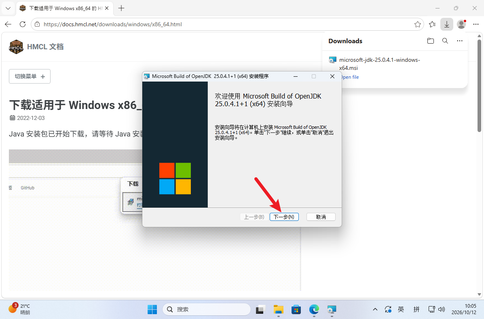This screenshot has width=484, height=319.
Task: Open the Windows Start menu
Action: tap(152, 309)
